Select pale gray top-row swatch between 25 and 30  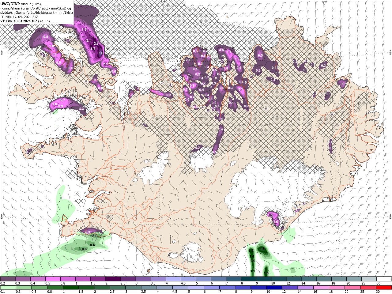coord(369,279)
